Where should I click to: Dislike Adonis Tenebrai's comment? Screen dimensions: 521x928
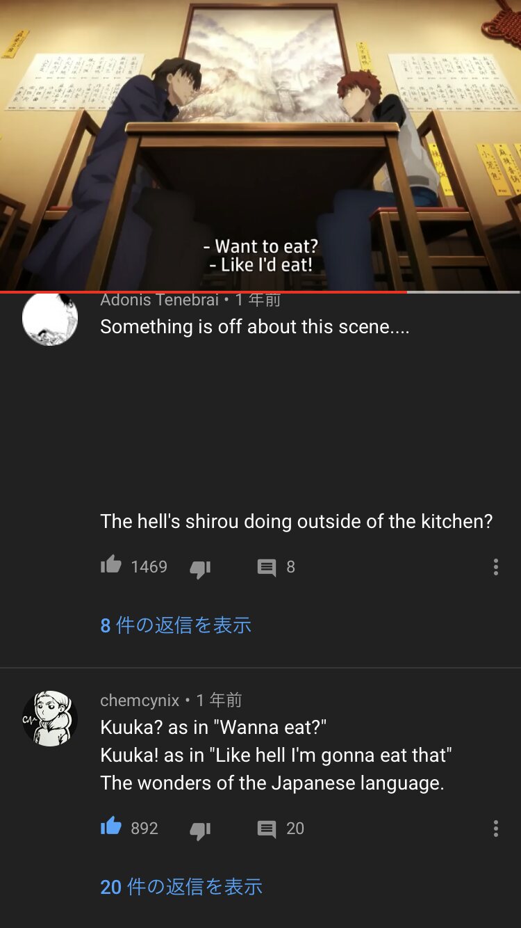200,568
